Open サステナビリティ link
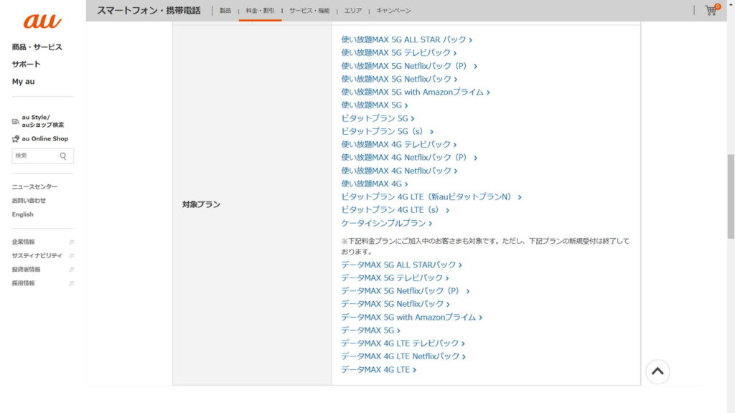This screenshot has height=413, width=735. 37,256
